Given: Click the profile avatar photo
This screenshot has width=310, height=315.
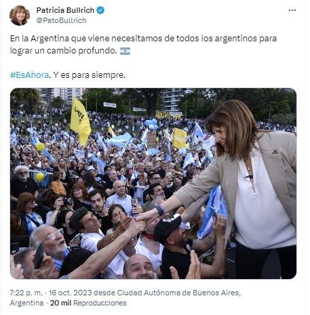Looking at the screenshot, I should pos(20,16).
